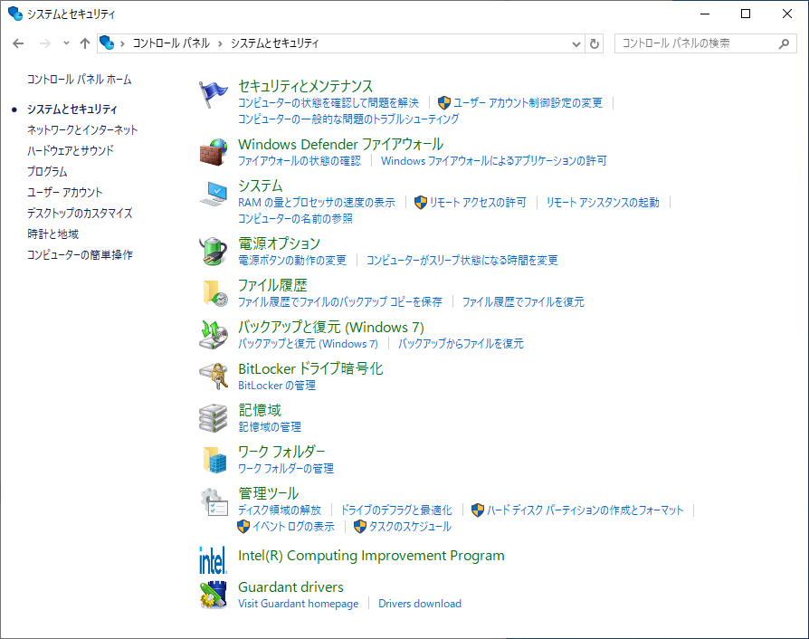Viewport: 809px width, 639px height.
Task: Open the address bar history dropdown
Action: click(x=576, y=43)
